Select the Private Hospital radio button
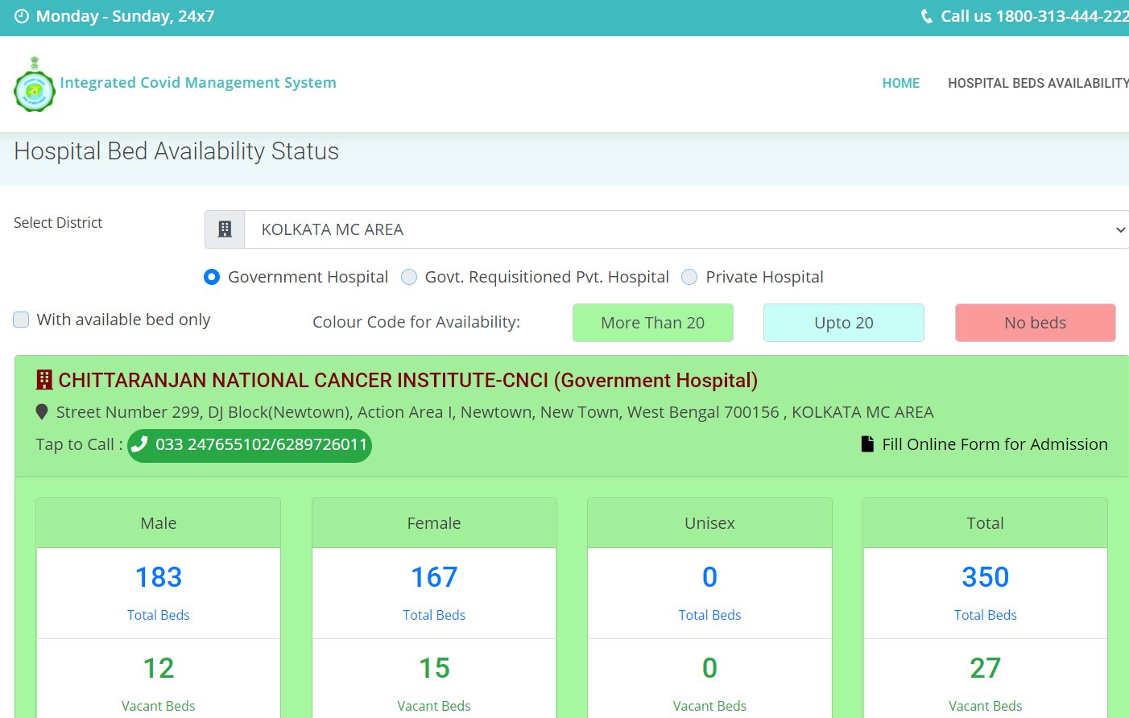1129x718 pixels. tap(689, 277)
